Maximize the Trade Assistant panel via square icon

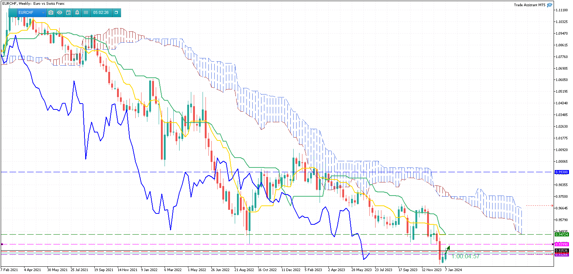tap(116, 12)
